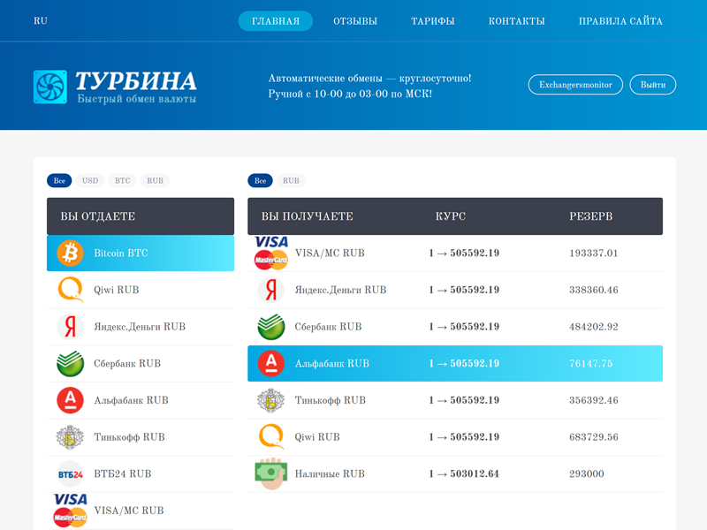Click reserve value 293000
This screenshot has width=707, height=530.
click(586, 473)
